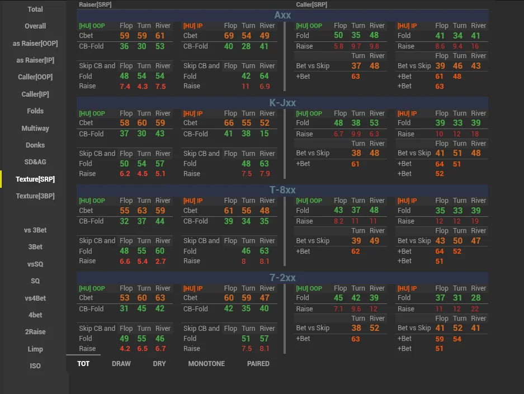Click Axx IP Skip CB river Fold 64
The height and width of the screenshot is (394, 524).
264,76
